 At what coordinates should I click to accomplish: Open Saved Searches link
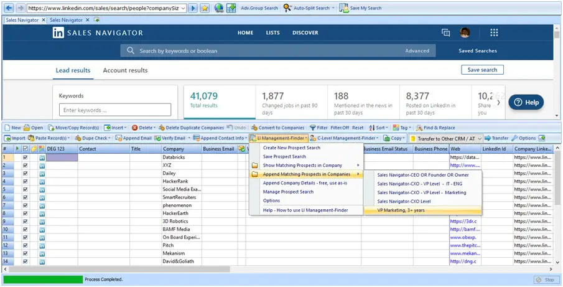tap(478, 51)
